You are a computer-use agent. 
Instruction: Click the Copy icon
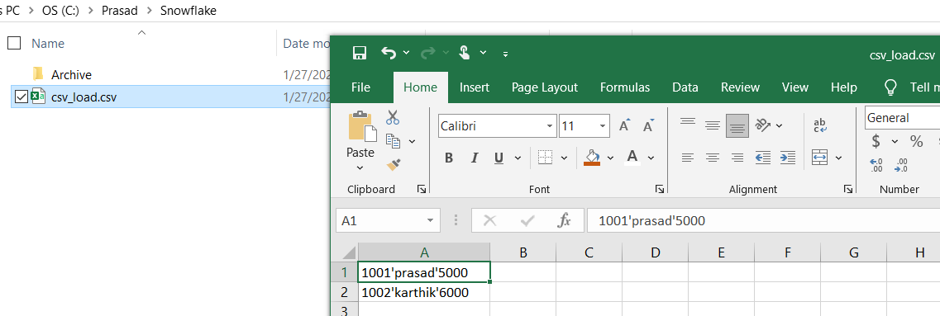393,141
